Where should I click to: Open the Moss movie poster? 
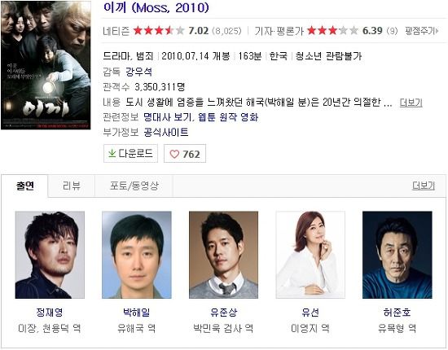tap(46, 65)
